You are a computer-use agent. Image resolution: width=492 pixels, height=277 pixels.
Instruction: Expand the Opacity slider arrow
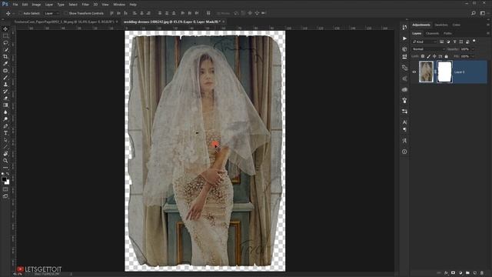[x=473, y=49]
